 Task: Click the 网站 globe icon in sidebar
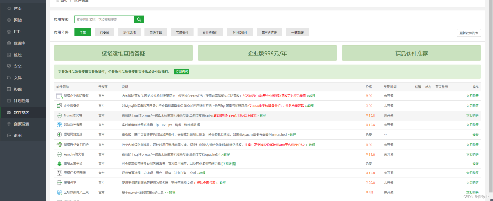[x=9, y=20]
